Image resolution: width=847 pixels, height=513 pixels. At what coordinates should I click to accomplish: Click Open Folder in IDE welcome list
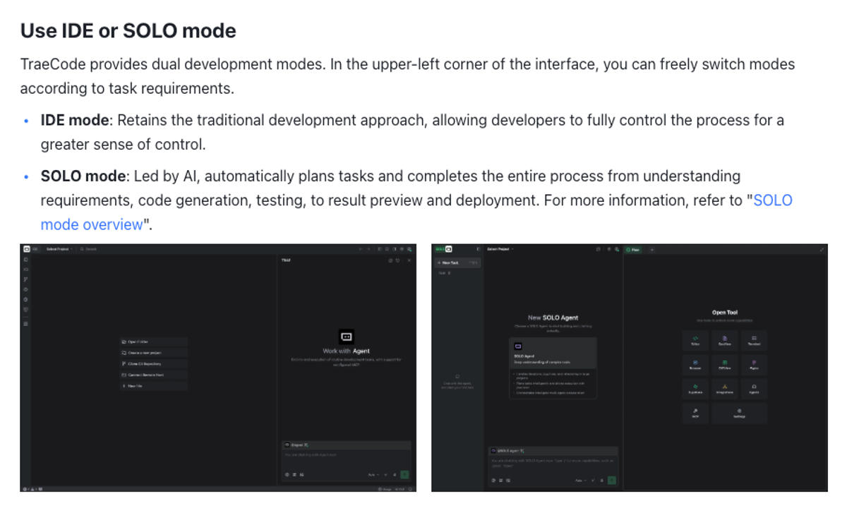(x=153, y=342)
